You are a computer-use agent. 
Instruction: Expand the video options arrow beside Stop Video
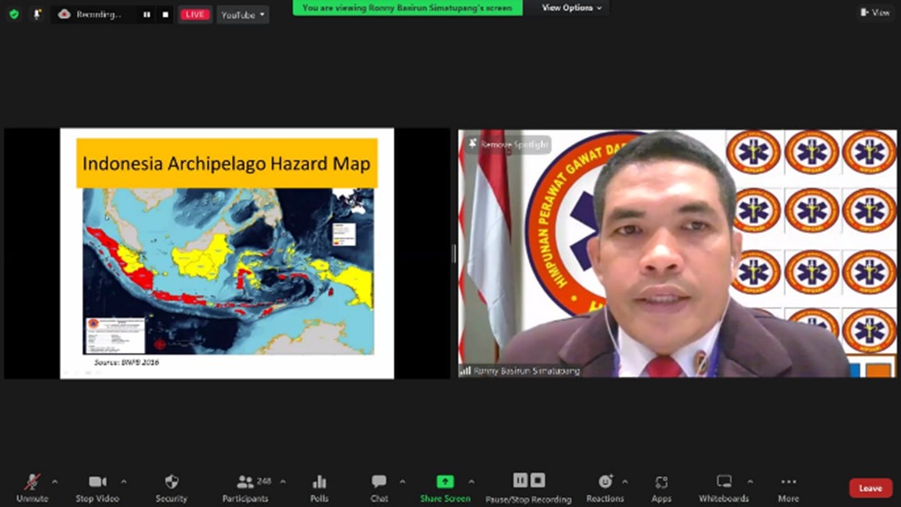point(123,482)
